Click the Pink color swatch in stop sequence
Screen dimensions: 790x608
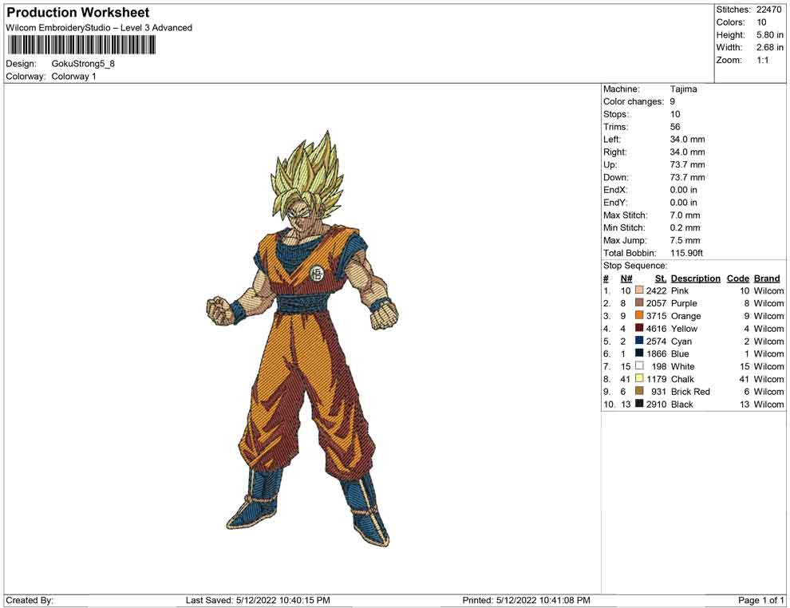pyautogui.click(x=639, y=291)
